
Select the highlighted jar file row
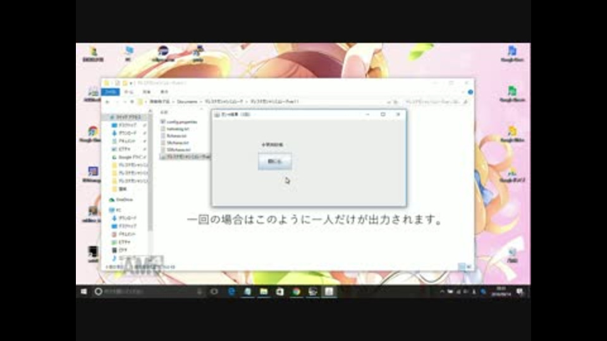coord(185,157)
